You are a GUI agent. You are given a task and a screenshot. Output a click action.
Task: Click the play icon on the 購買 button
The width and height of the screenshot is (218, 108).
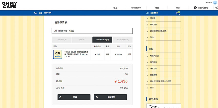point(61,97)
